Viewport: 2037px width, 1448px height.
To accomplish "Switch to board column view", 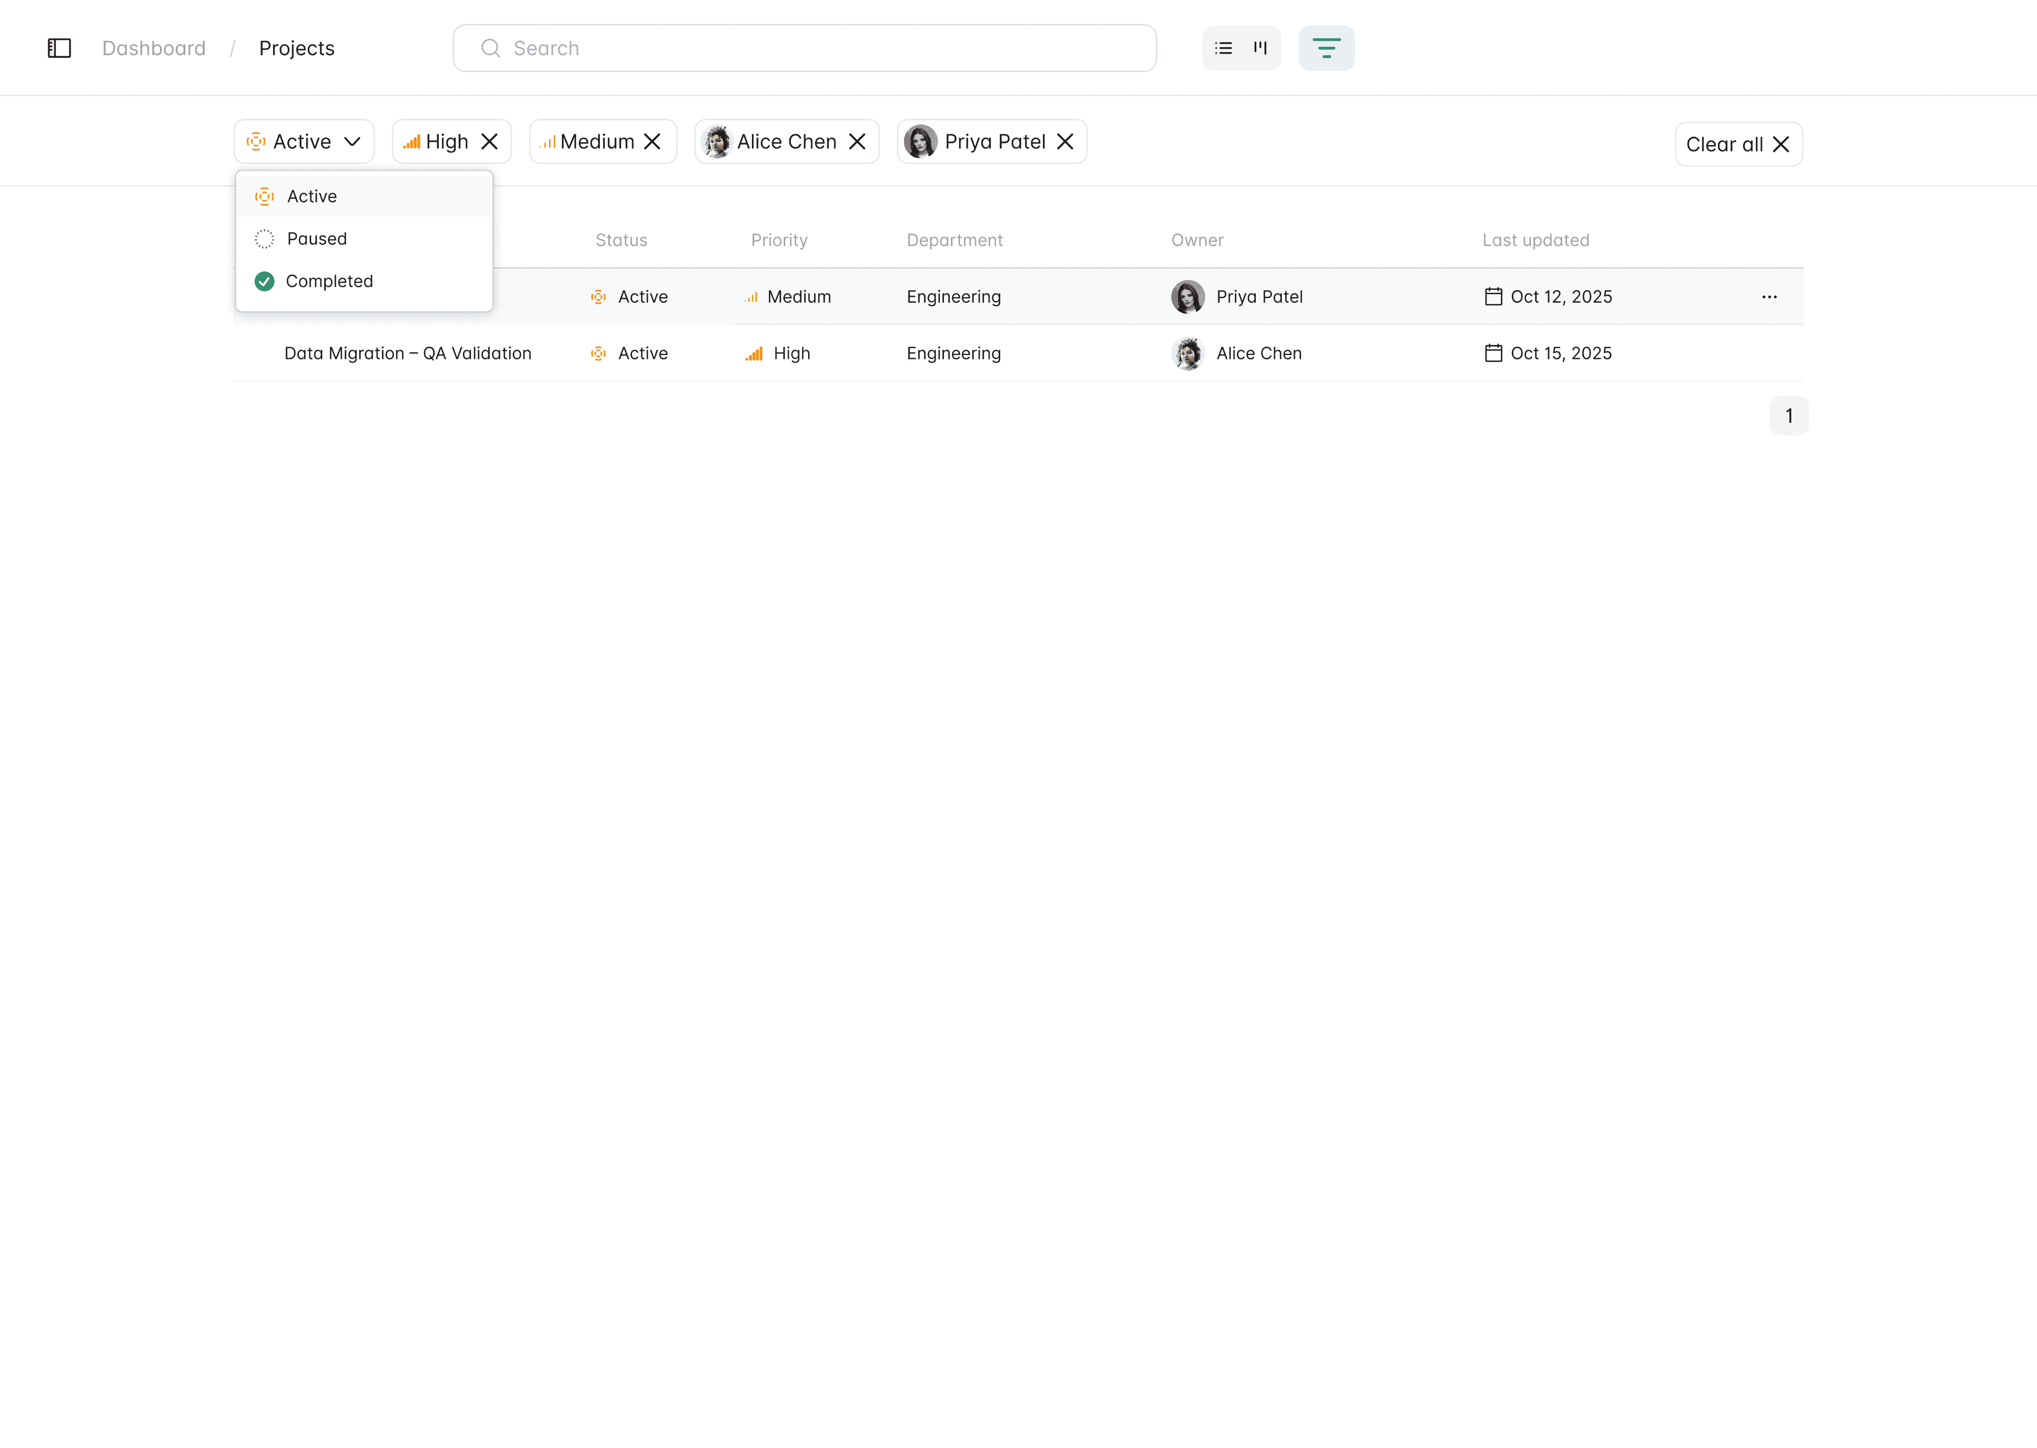I will click(x=1260, y=48).
